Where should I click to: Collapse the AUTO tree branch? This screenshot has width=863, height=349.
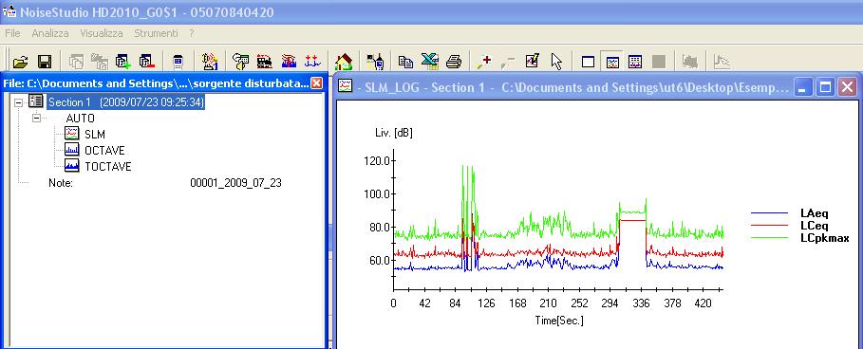pyautogui.click(x=37, y=119)
